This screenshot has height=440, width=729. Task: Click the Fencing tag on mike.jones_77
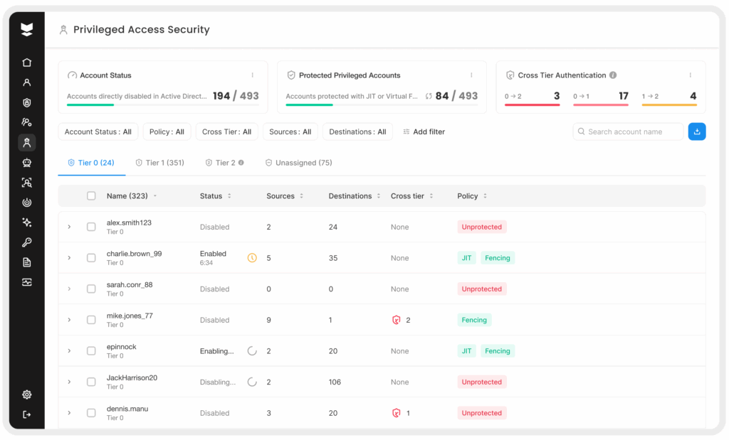pyautogui.click(x=474, y=320)
